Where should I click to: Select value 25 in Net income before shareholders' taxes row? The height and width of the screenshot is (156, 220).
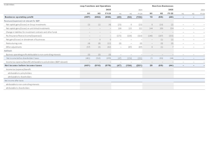pos(152,58)
